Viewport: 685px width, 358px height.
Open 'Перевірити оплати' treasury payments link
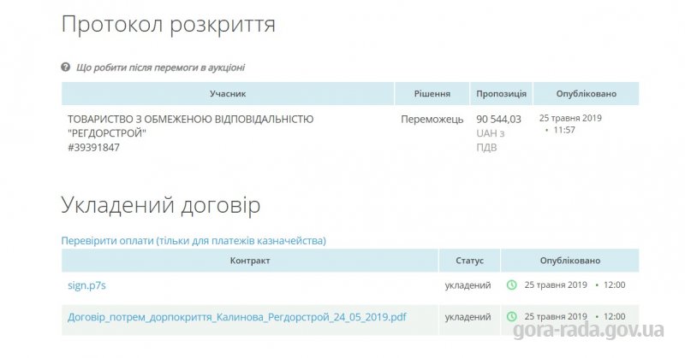194,241
